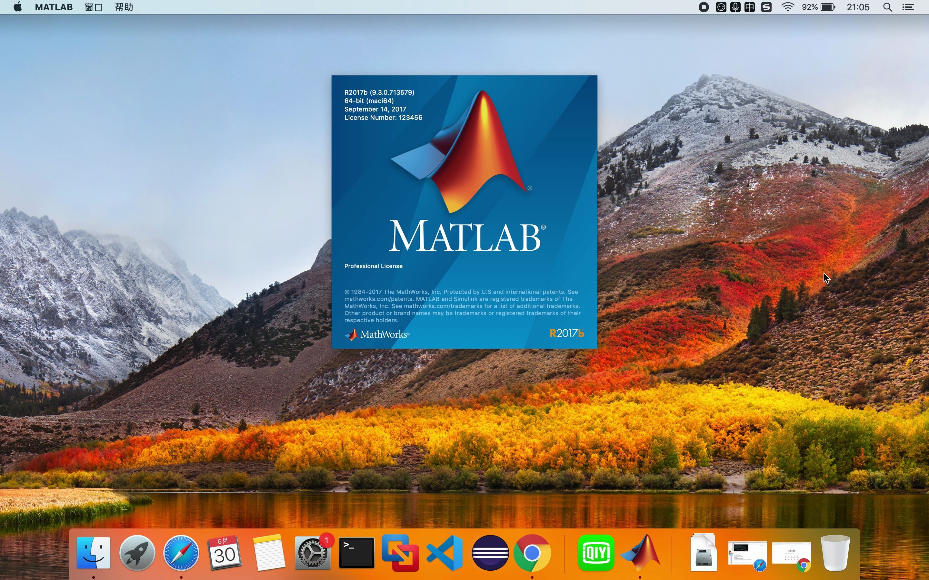Click the orange R2017b badge on splash
This screenshot has width=929, height=580.
coord(567,333)
